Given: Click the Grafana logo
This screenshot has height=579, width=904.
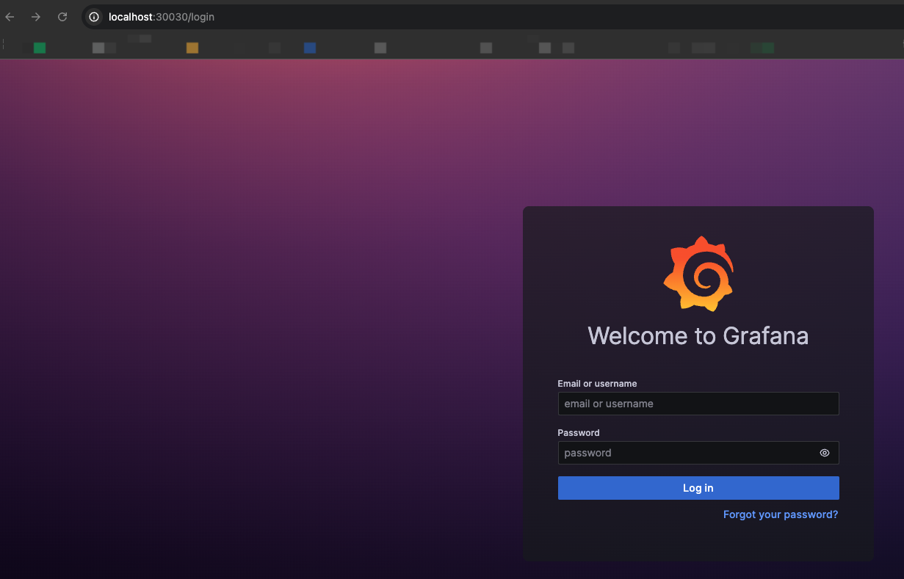Looking at the screenshot, I should pos(698,274).
